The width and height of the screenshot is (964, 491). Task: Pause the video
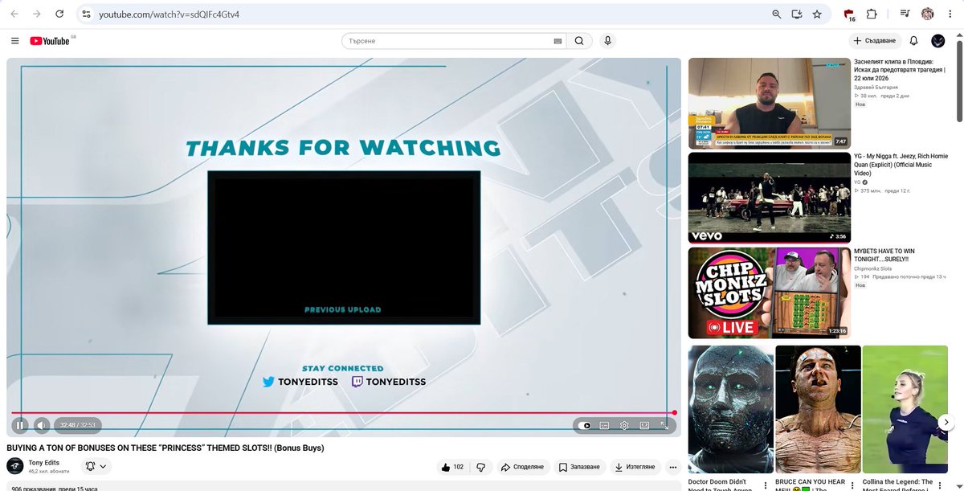20,425
